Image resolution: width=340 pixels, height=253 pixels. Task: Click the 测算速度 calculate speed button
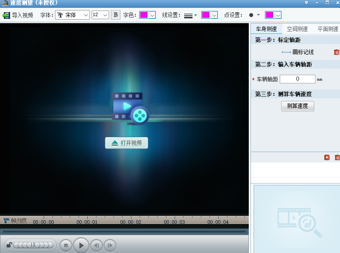(298, 106)
